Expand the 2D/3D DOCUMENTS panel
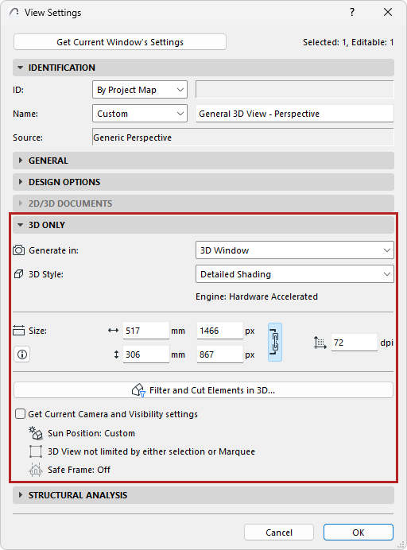The image size is (407, 550). click(x=203, y=203)
